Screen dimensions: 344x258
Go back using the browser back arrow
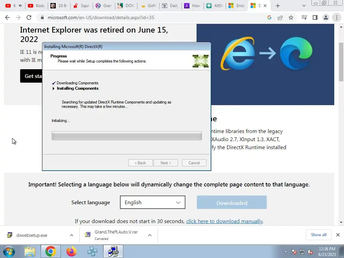7,17
